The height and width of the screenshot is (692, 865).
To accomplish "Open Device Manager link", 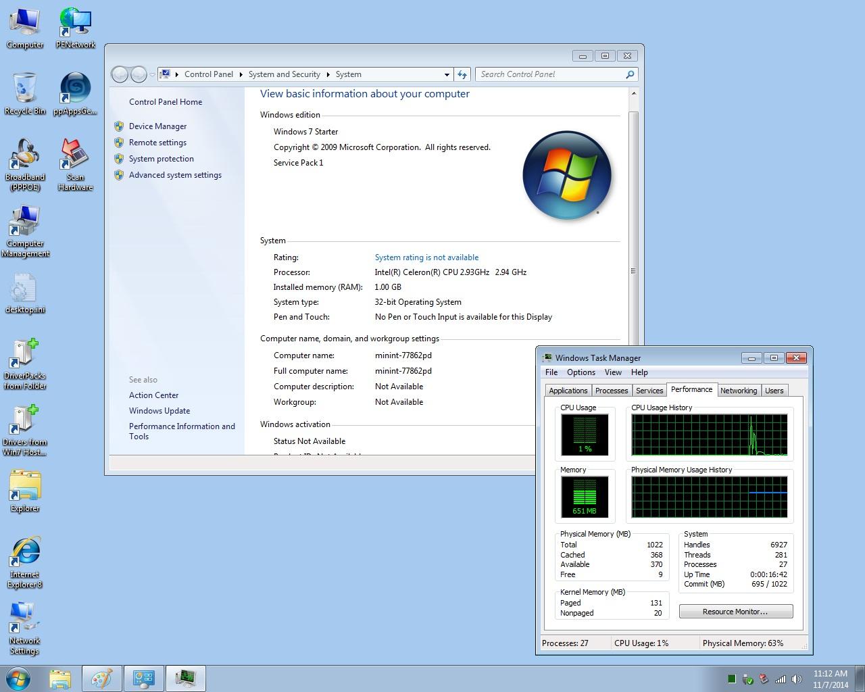I will [157, 126].
